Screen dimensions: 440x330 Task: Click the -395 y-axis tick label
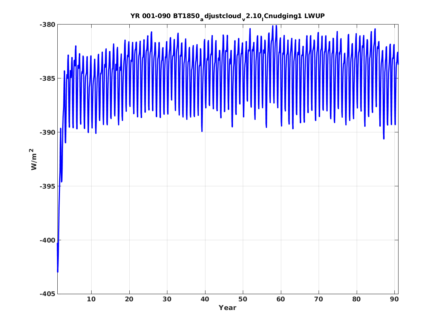tap(48, 186)
